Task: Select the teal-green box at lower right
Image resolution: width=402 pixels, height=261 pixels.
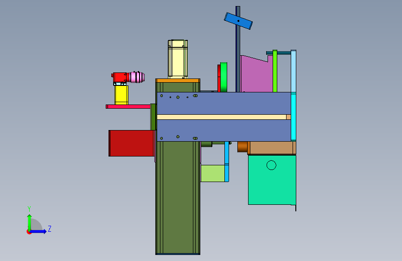Action: 272,180
